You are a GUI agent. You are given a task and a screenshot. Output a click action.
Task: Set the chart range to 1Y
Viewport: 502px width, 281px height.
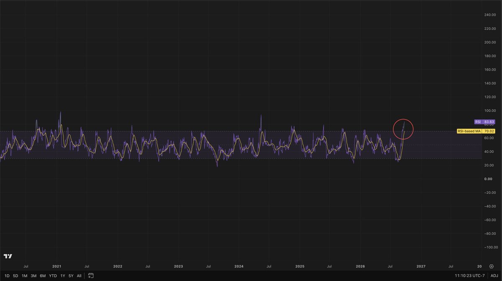(63, 276)
